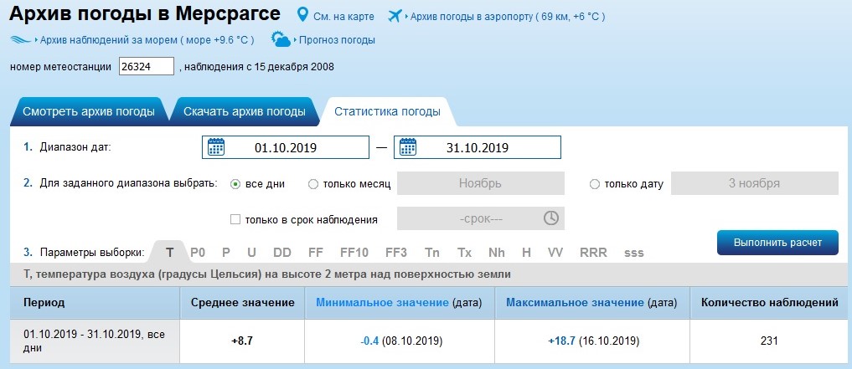Viewport: 852px width, 369px height.
Task: Click 'Максимальное значение' column header link
Action: tap(575, 302)
